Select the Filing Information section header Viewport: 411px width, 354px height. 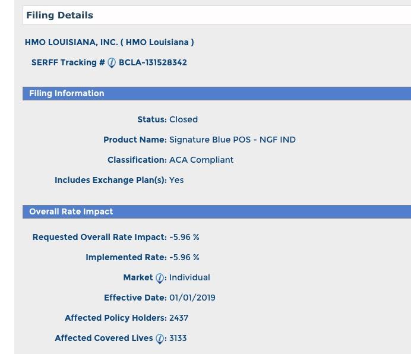point(67,93)
